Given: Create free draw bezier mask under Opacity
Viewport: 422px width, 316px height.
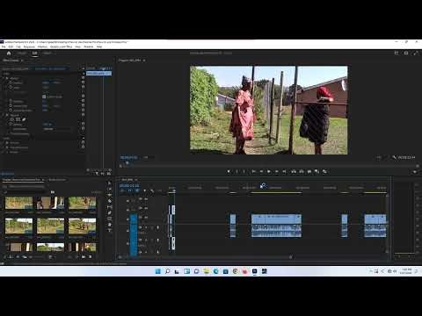Looking at the screenshot, I should [x=24, y=119].
